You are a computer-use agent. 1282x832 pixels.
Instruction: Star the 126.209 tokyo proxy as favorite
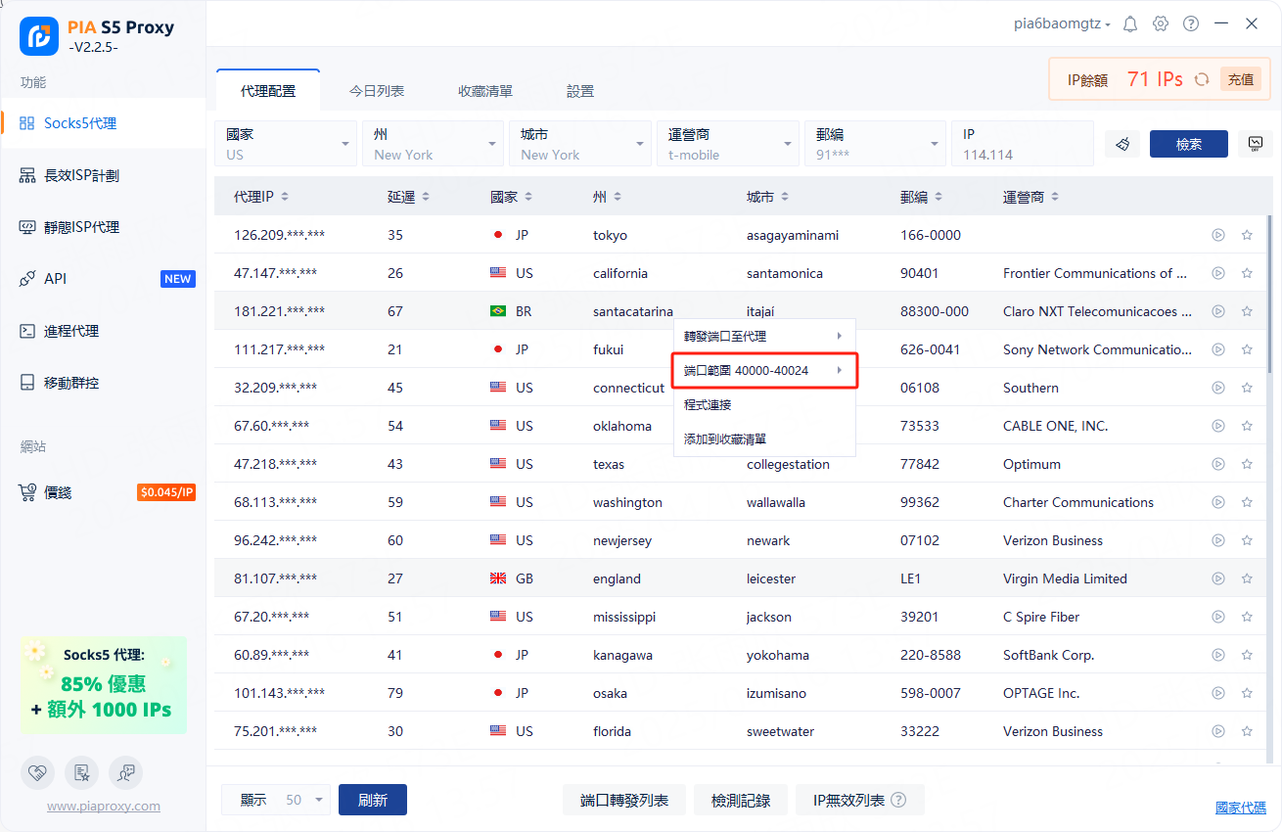(1247, 235)
